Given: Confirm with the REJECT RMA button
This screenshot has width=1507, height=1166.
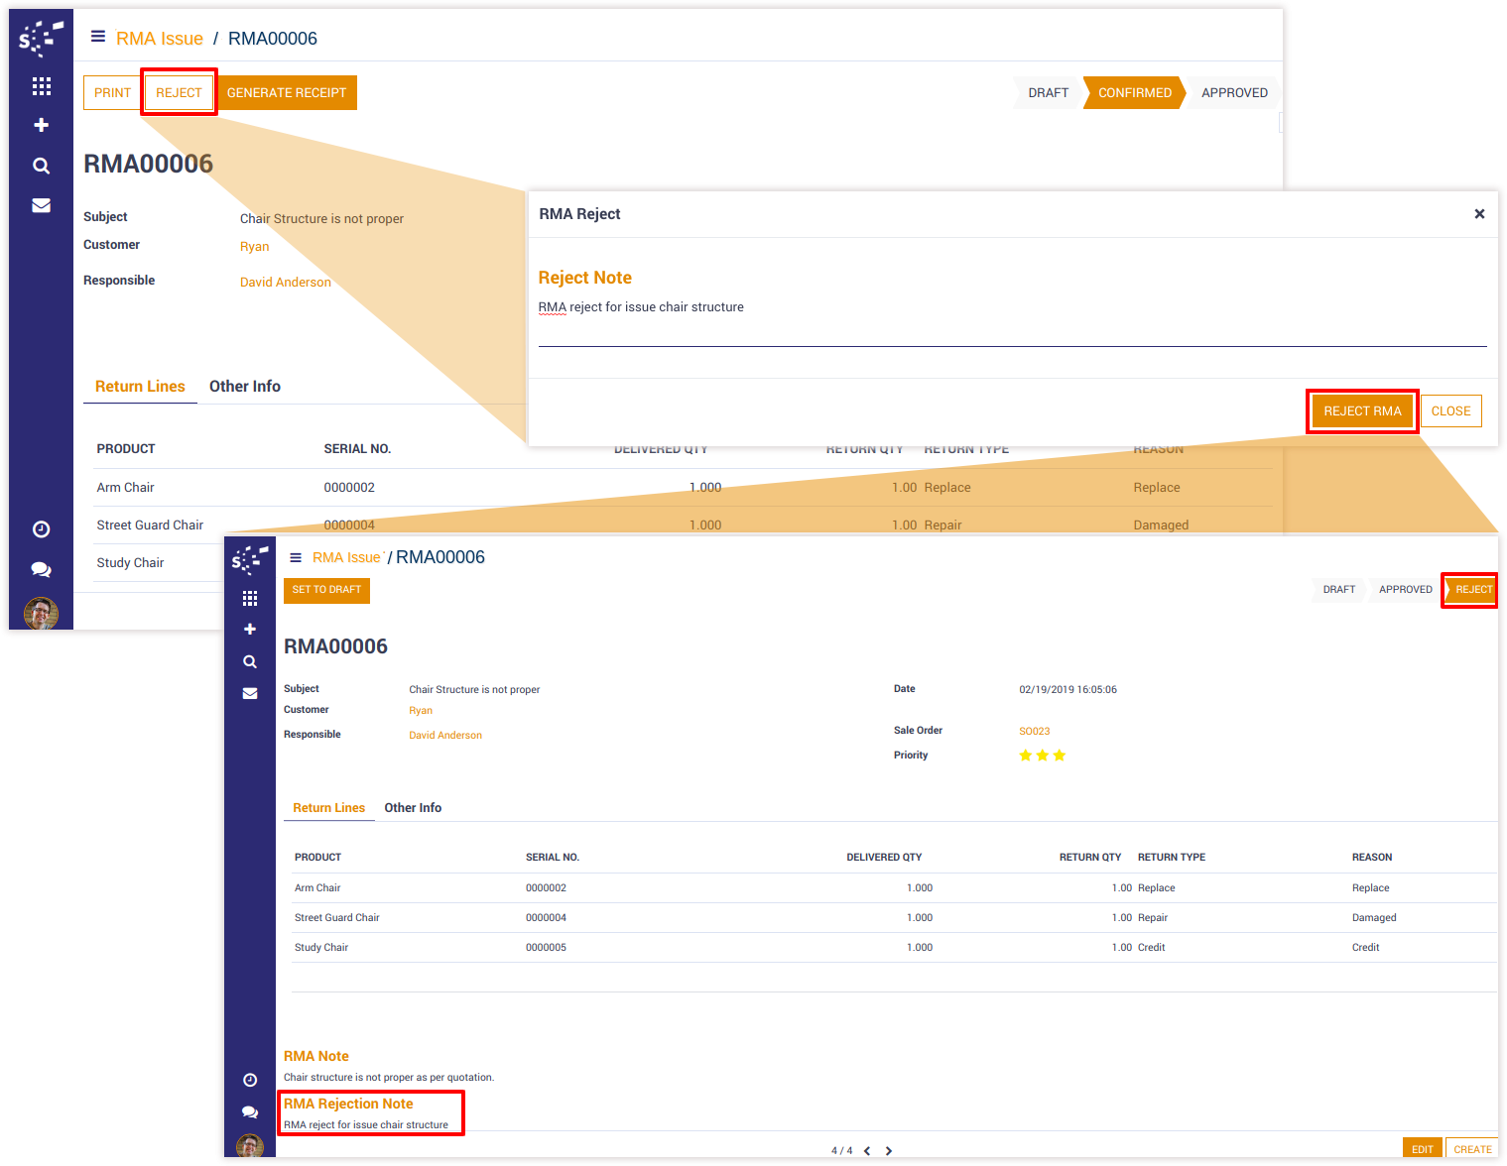Looking at the screenshot, I should tap(1361, 411).
